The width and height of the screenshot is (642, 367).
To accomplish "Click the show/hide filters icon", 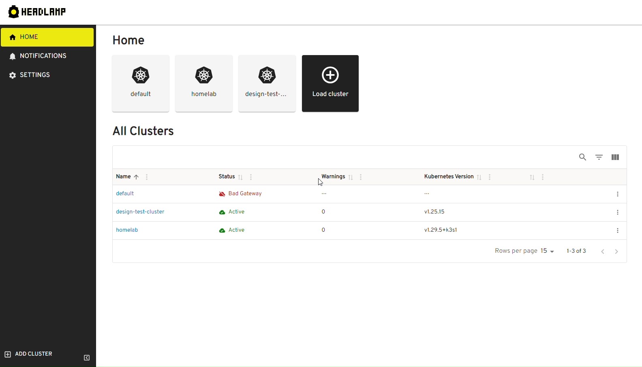I will (x=599, y=158).
